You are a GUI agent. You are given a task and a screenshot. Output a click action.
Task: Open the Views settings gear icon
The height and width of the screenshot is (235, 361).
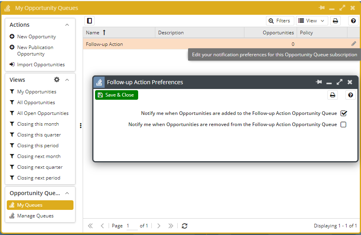coord(56,79)
